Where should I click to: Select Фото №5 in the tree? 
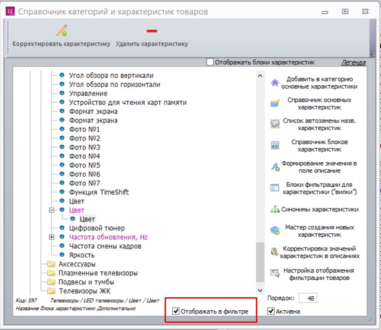coord(85,165)
